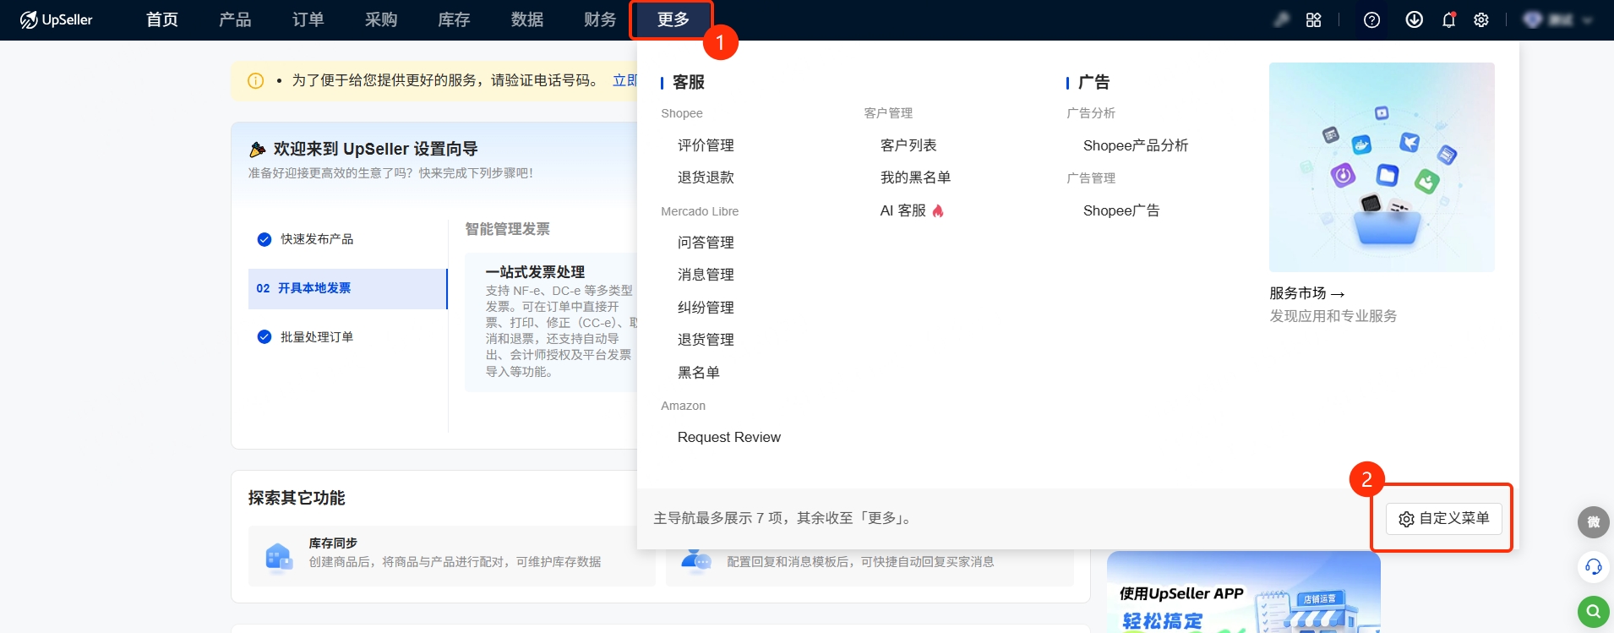Open the 数据 navigation menu
1614x633 pixels.
coord(527,19)
